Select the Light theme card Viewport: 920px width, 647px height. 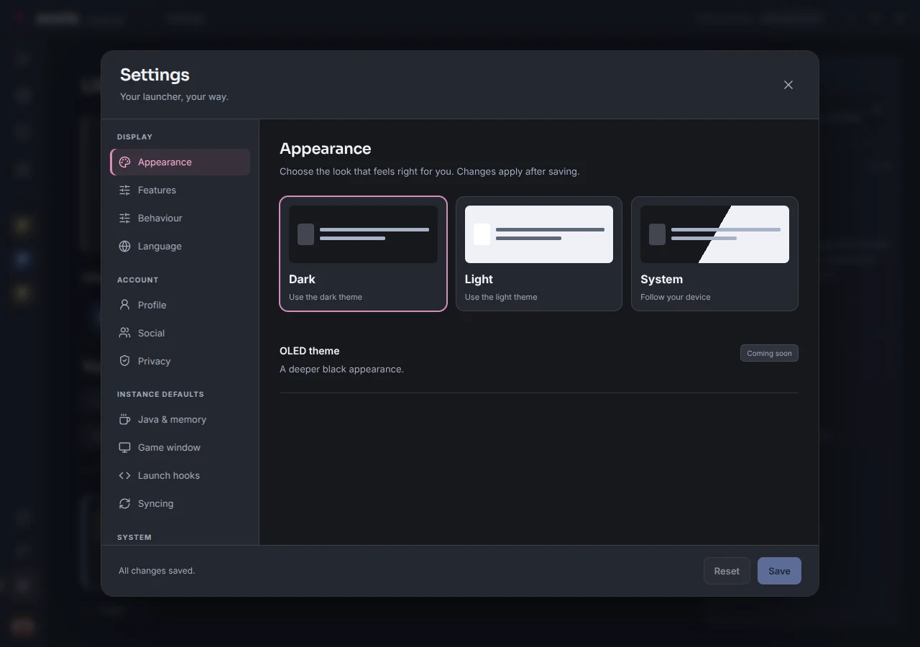(539, 254)
